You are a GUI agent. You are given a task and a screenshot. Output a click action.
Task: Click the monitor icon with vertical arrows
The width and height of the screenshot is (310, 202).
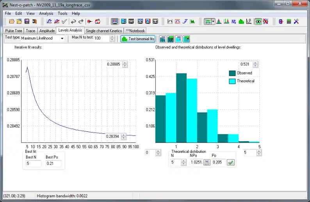pos(124,21)
